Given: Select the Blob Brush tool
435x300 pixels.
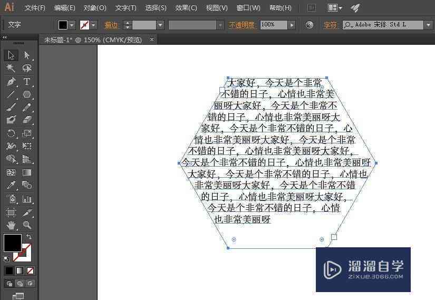Looking at the screenshot, I should [11, 120].
